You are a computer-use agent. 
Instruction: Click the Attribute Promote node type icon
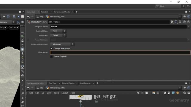coord(29,22)
